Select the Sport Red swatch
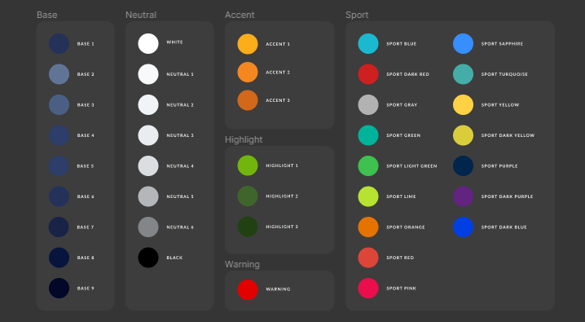 coord(368,258)
